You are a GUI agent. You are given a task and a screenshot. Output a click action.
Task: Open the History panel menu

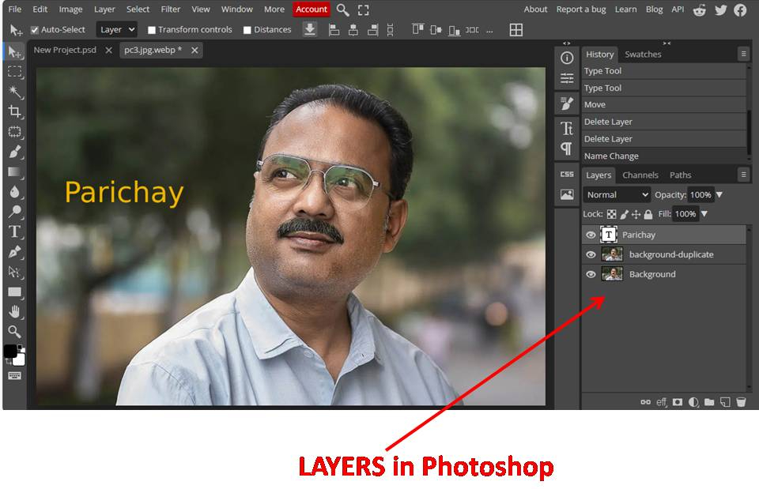[x=743, y=54]
